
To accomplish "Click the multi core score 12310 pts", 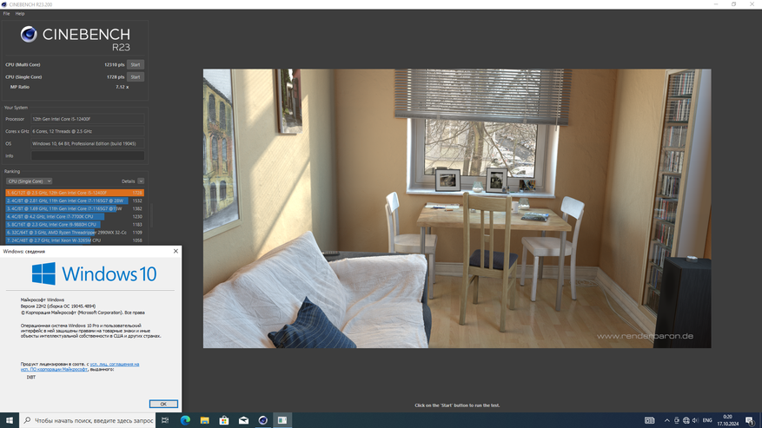I will coord(114,64).
